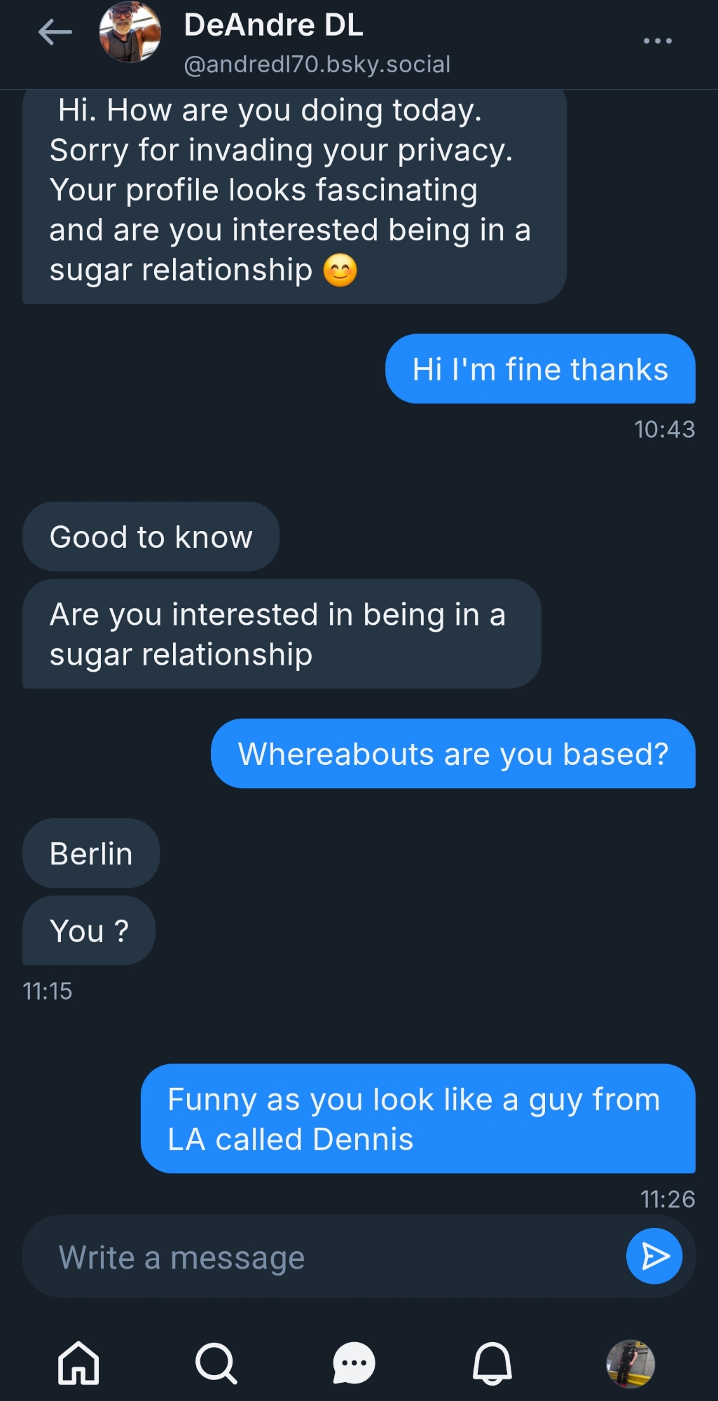This screenshot has height=1401, width=718.
Task: Open DeAndre DL display name
Action: coord(273,25)
